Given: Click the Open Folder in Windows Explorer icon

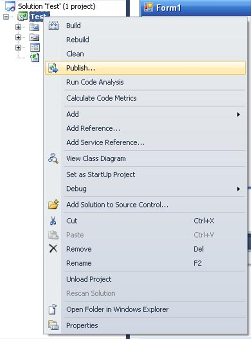Looking at the screenshot, I should (53, 309).
